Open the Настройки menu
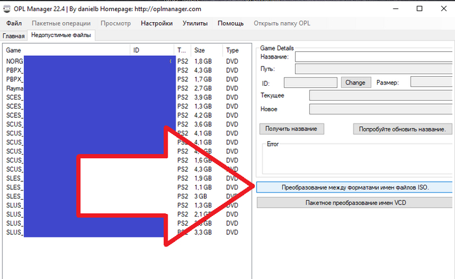 click(157, 23)
